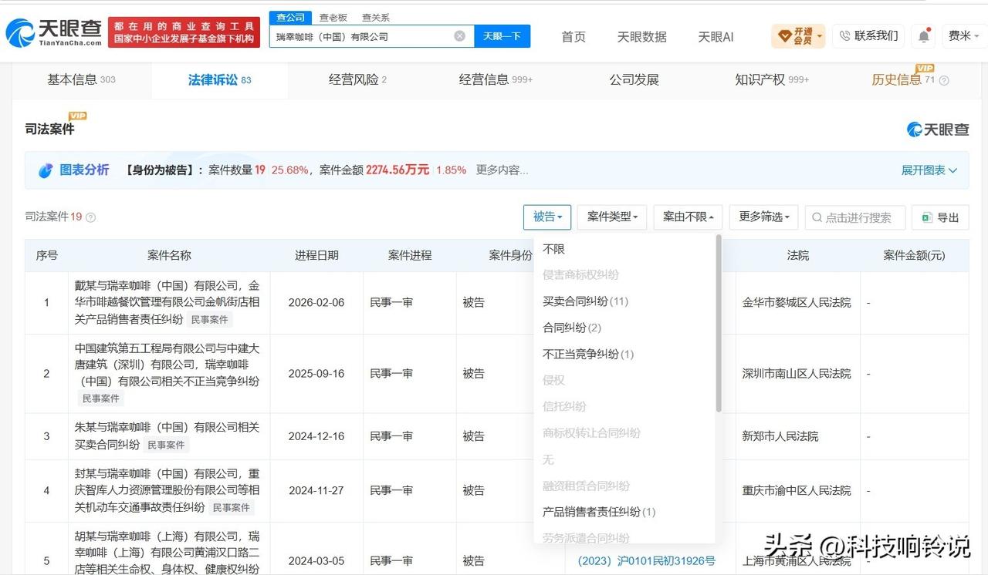The height and width of the screenshot is (575, 988).
Task: Open the 封某与瑞幸咖啡 traffic accident case
Action: click(x=167, y=490)
